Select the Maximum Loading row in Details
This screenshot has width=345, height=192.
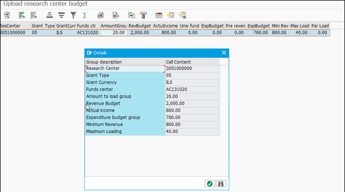pos(125,132)
